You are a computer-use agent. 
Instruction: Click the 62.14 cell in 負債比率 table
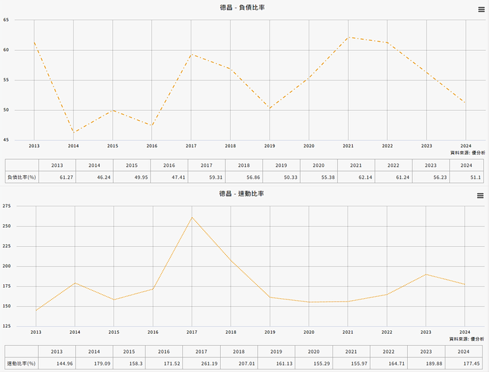click(356, 177)
